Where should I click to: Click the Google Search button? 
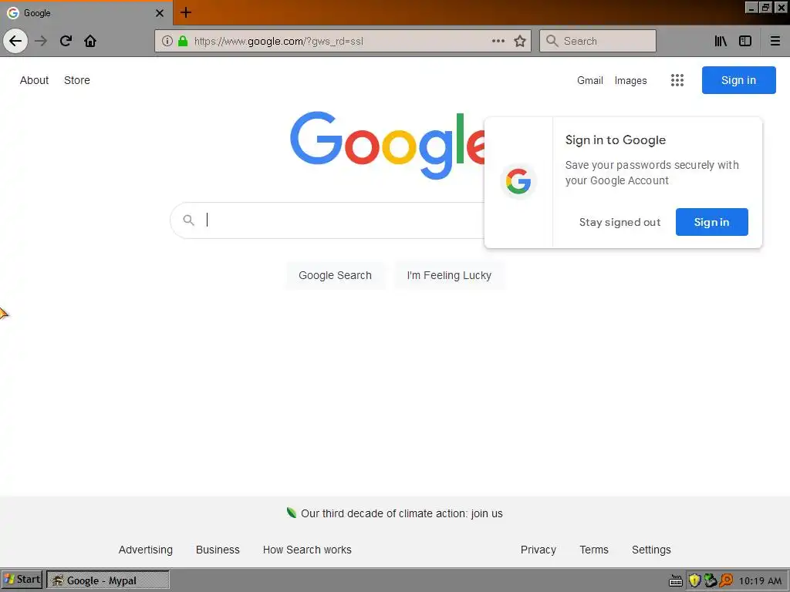pos(335,275)
